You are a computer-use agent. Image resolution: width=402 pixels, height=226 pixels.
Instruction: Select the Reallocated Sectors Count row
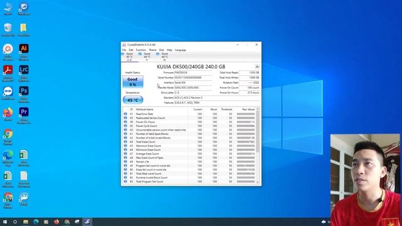click(x=189, y=118)
